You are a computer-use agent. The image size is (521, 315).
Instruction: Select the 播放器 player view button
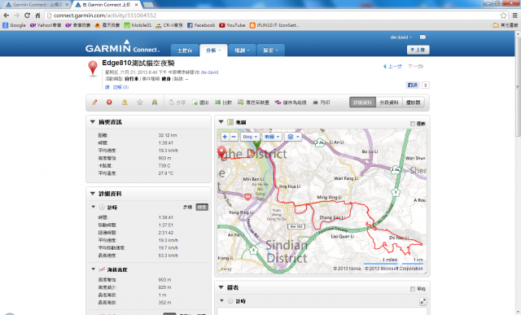click(x=413, y=103)
